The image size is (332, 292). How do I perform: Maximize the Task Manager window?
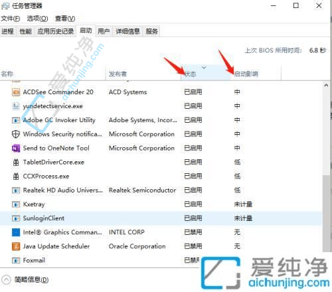point(296,6)
